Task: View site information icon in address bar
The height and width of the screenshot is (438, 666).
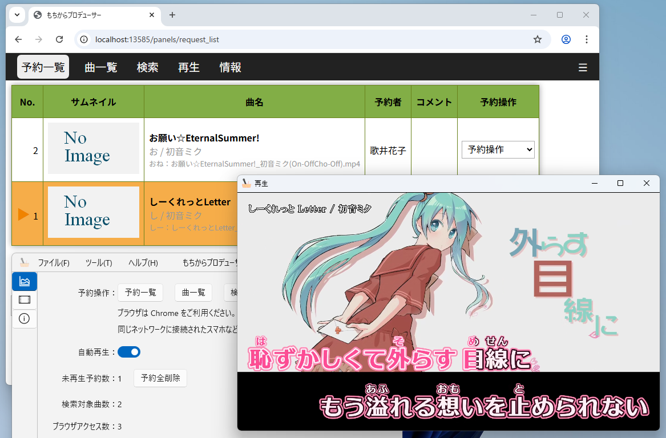Action: coord(84,39)
